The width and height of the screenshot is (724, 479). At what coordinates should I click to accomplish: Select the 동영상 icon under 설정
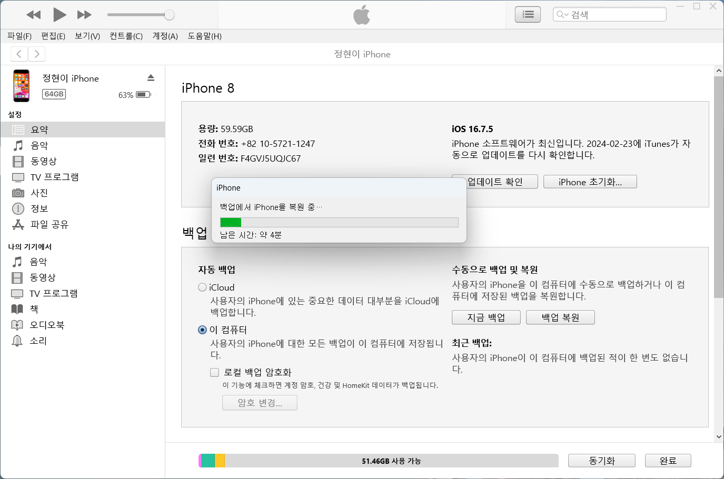click(x=18, y=161)
